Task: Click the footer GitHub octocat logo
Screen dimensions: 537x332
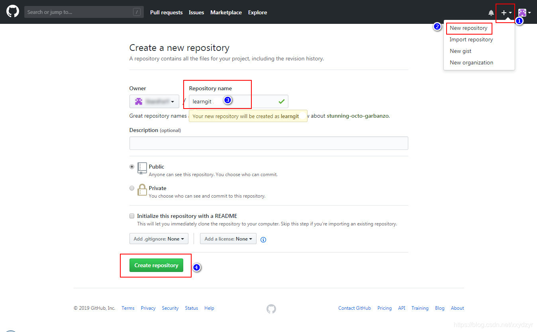Action: click(271, 309)
